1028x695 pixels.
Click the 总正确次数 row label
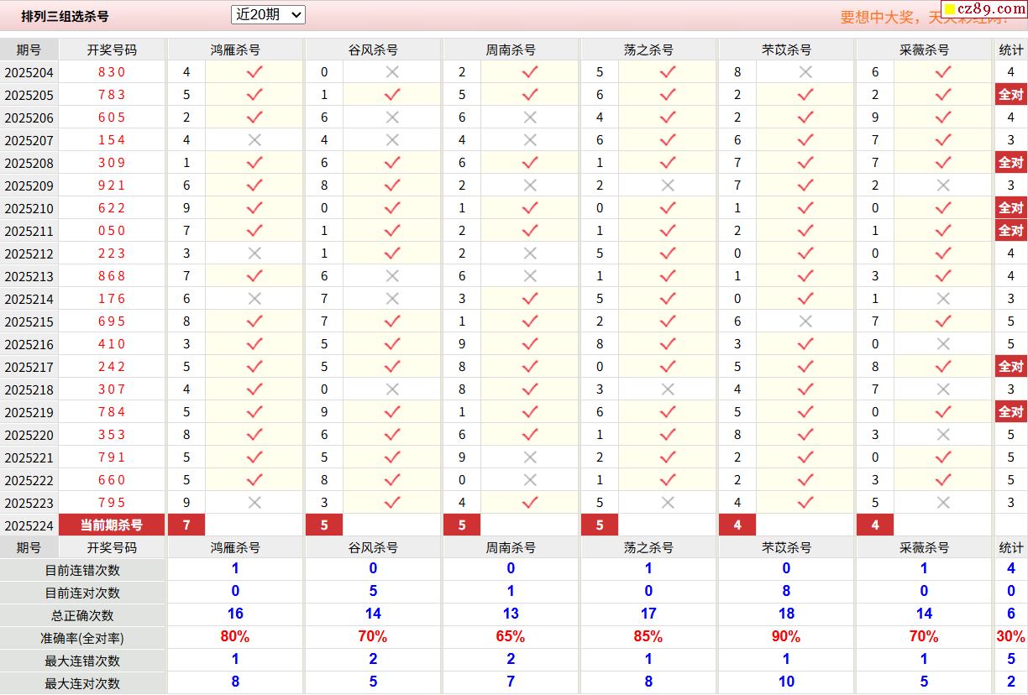pyautogui.click(x=82, y=615)
